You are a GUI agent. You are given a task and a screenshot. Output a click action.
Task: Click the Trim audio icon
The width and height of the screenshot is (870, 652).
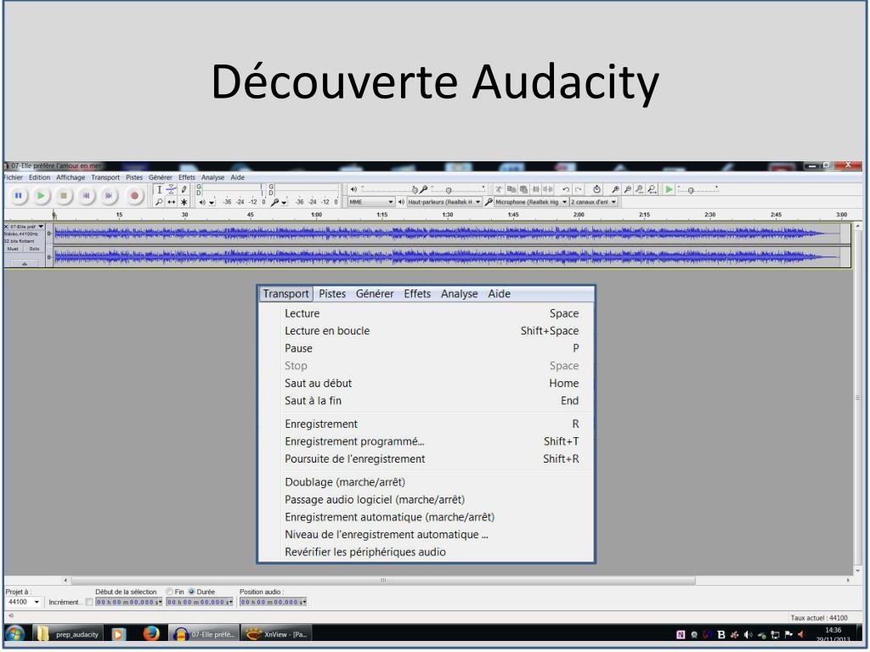click(536, 189)
